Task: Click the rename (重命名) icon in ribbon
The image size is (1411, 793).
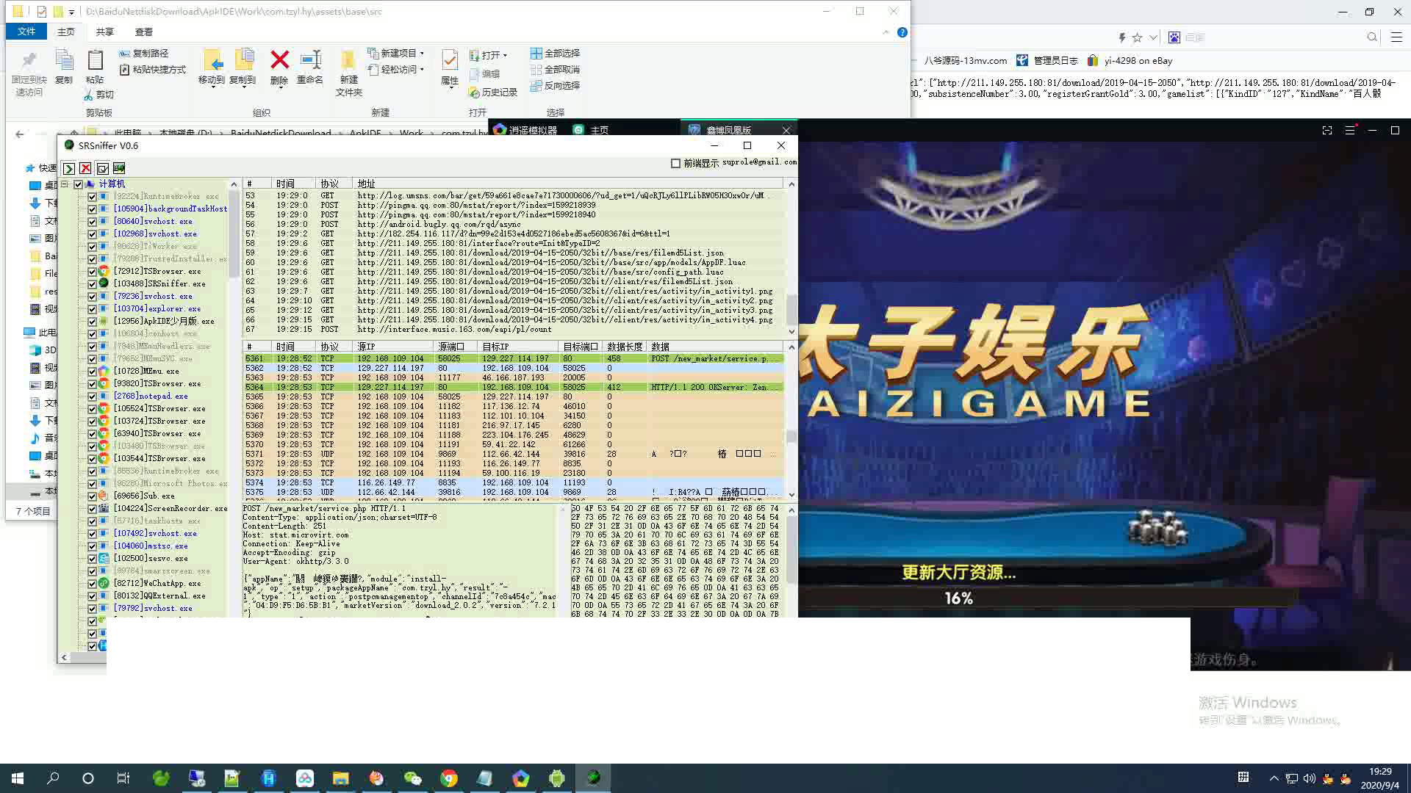Action: pos(310,60)
